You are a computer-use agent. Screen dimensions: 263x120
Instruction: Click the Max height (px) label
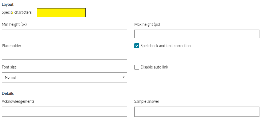click(x=147, y=24)
